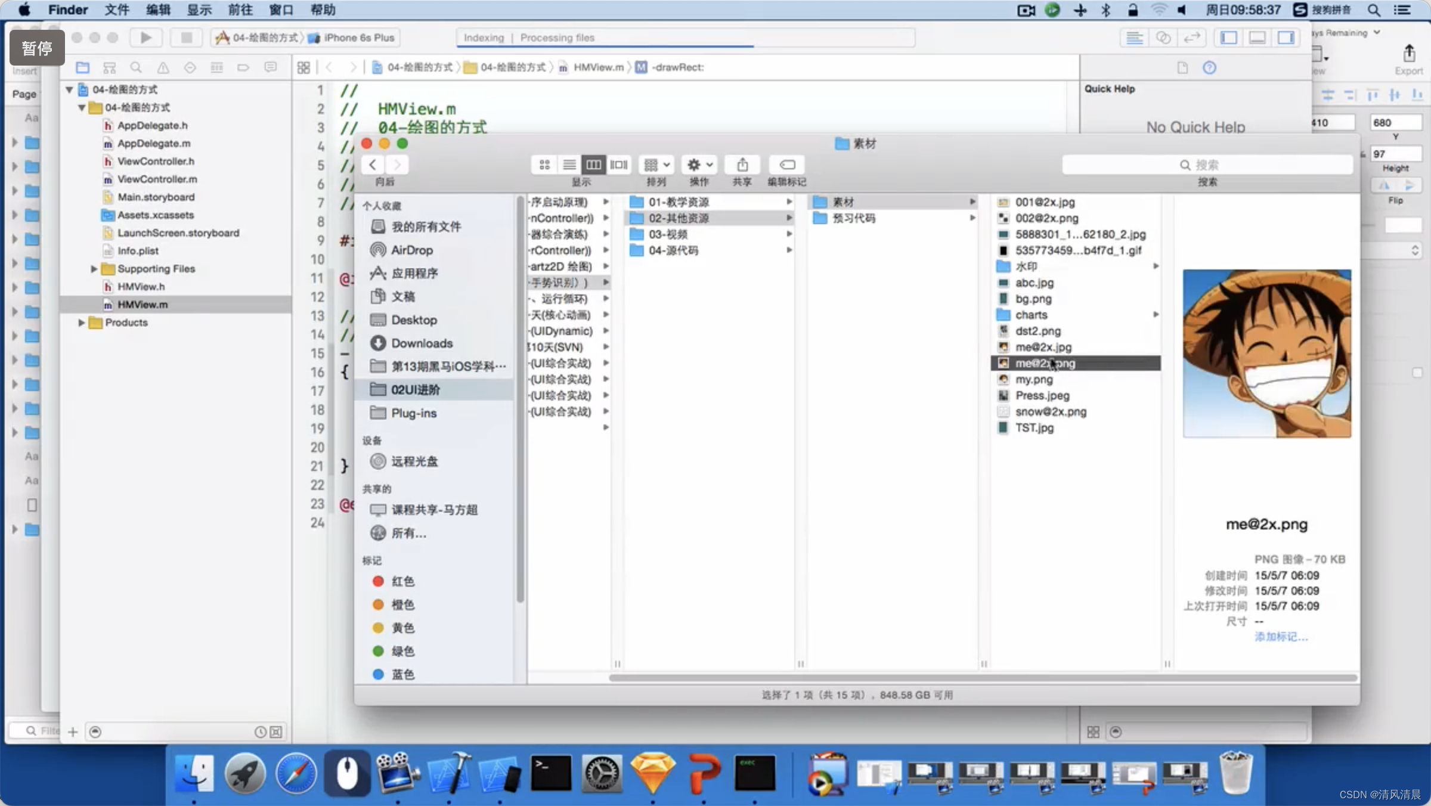Click the me@2x.png preview thumbnail
The image size is (1431, 806).
coord(1267,354)
